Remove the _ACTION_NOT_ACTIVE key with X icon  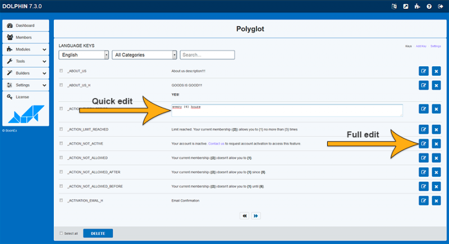pyautogui.click(x=436, y=144)
